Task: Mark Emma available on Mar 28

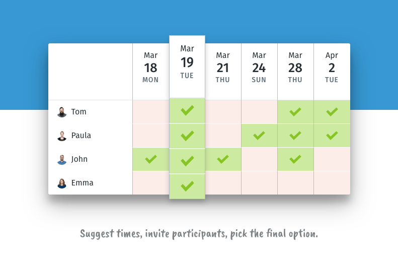Action: point(295,183)
